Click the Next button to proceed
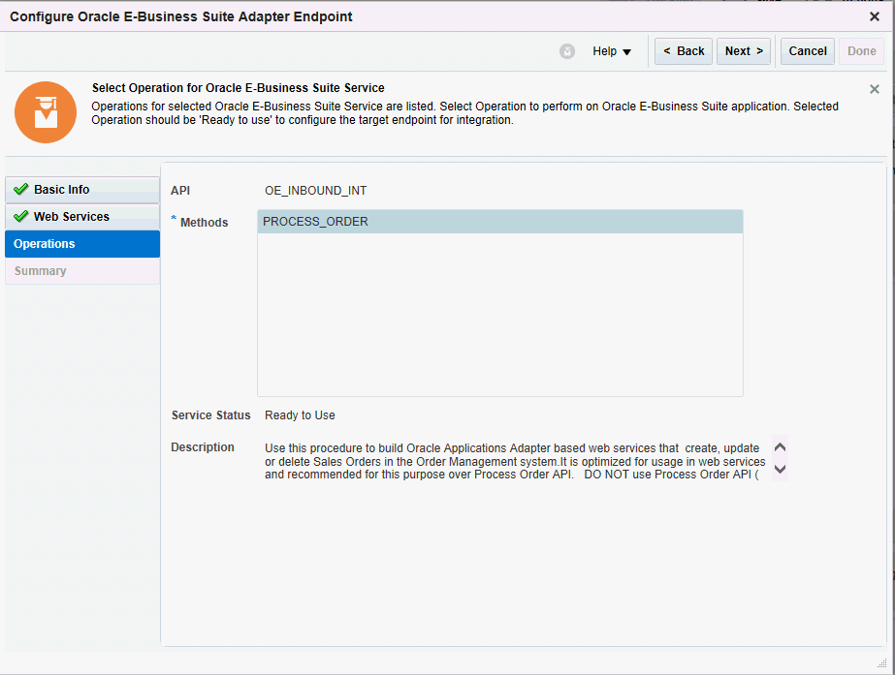The width and height of the screenshot is (895, 675). tap(743, 51)
